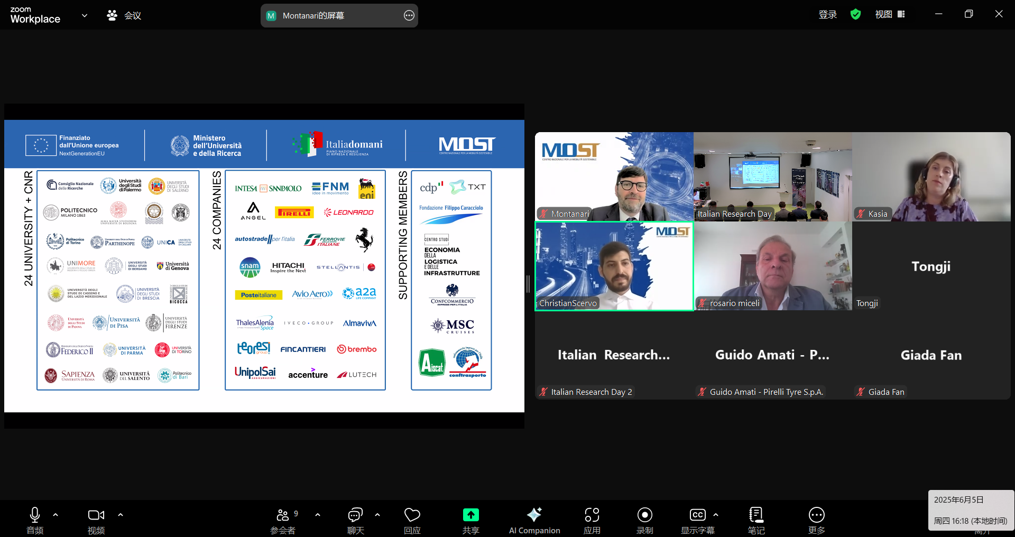Image resolution: width=1015 pixels, height=537 pixels.
Task: Toggle the video camera button
Action: tap(96, 515)
